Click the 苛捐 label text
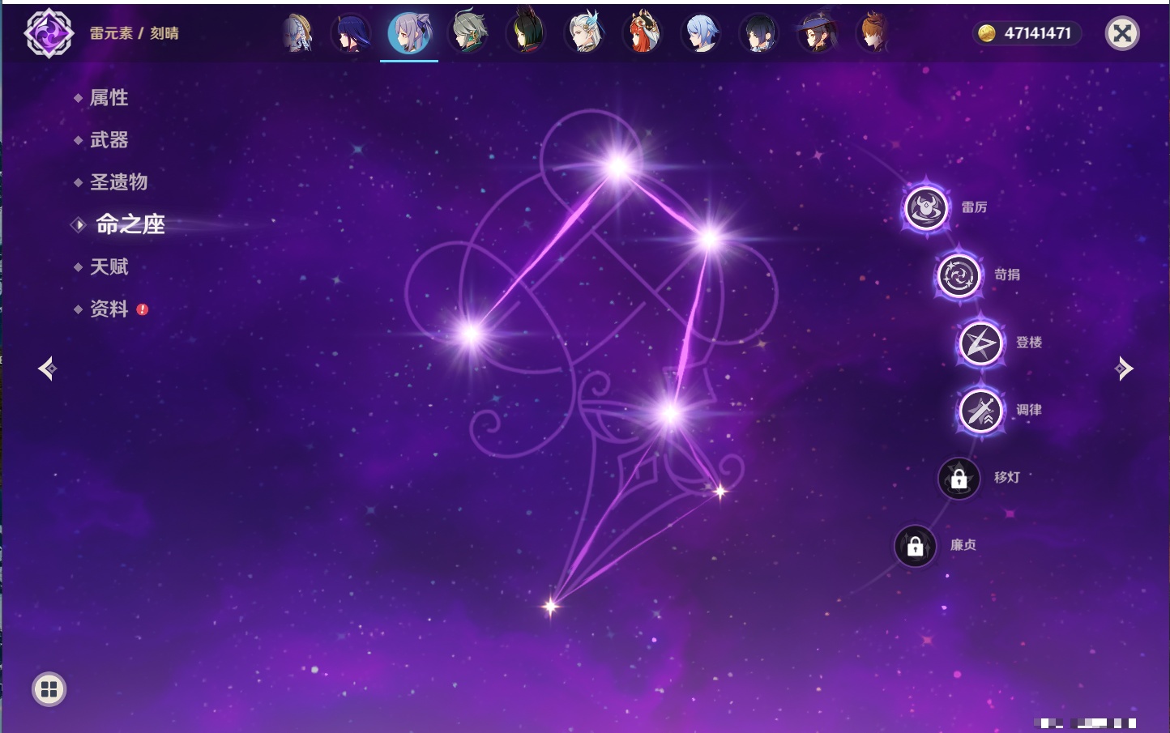 (1007, 275)
